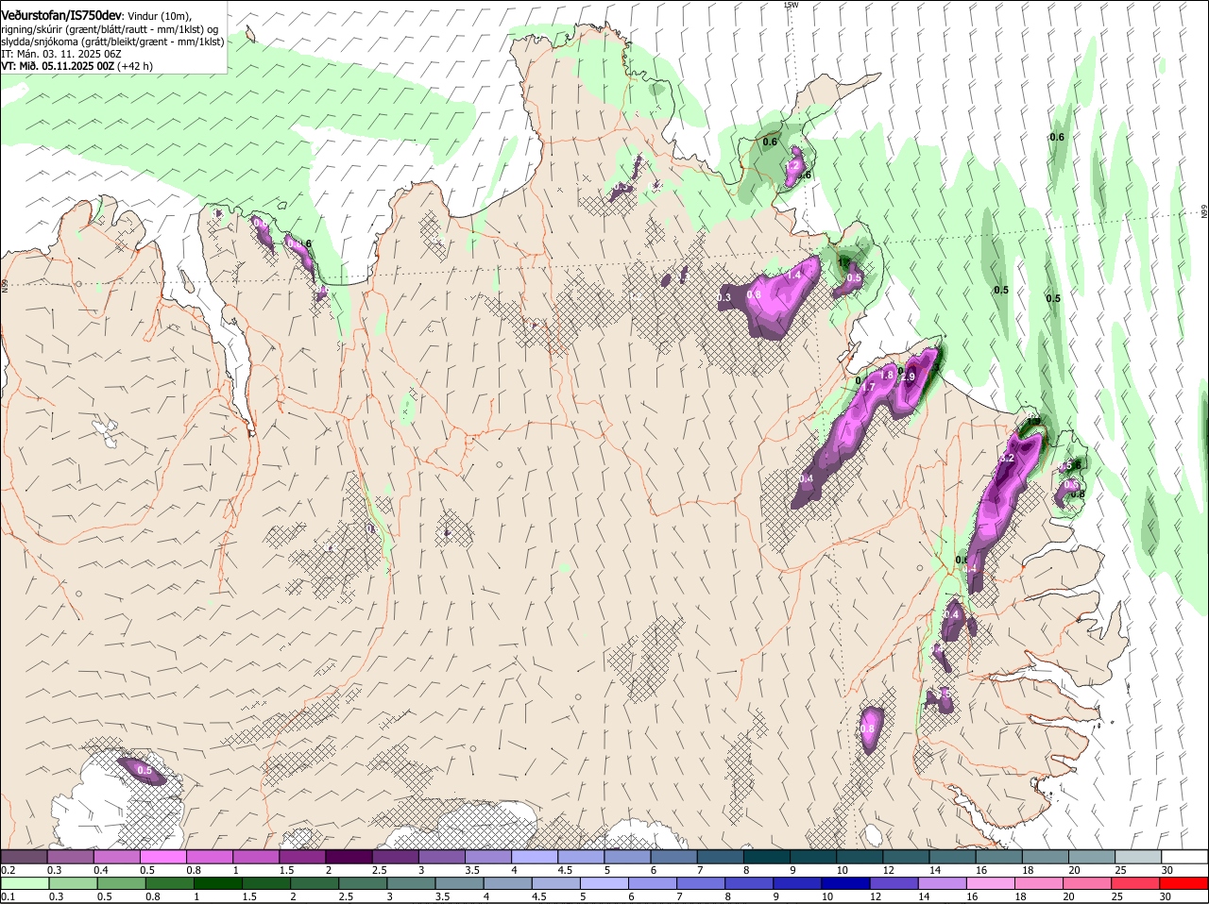Click the 1.8 snowfall value on map
This screenshot has width=1209, height=904.
(887, 375)
